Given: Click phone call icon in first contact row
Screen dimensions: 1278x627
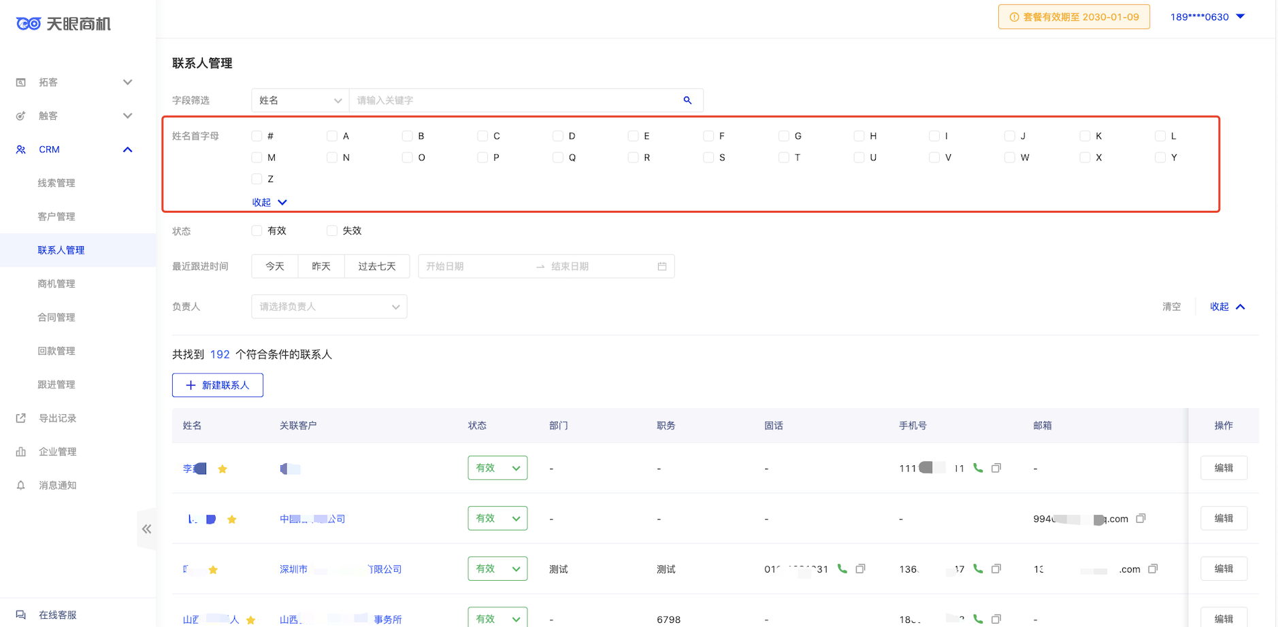Looking at the screenshot, I should point(978,468).
